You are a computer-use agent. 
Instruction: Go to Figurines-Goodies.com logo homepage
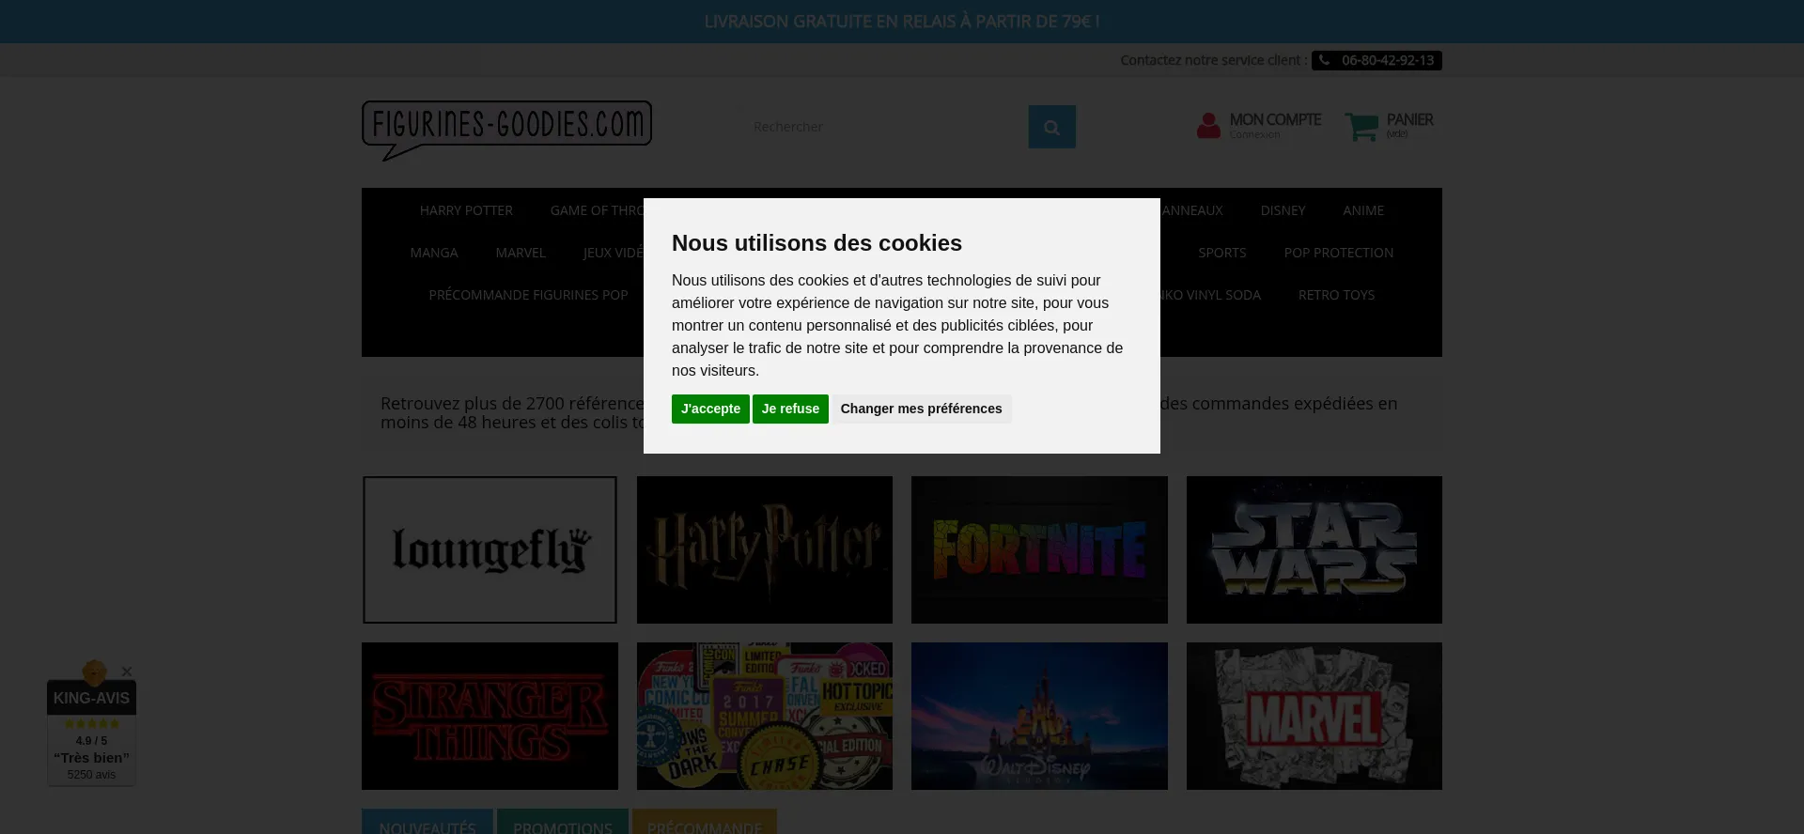[506, 131]
